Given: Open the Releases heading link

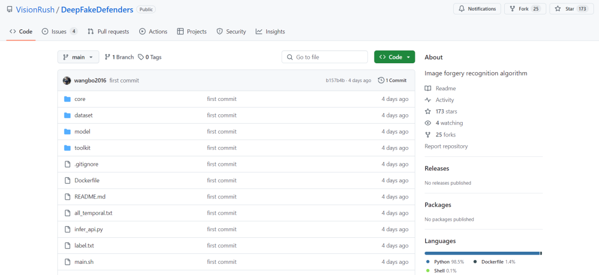Looking at the screenshot, I should 436,169.
